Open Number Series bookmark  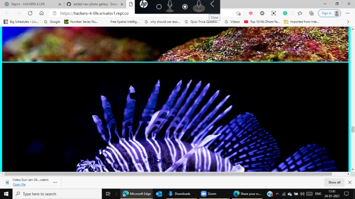click(x=81, y=22)
